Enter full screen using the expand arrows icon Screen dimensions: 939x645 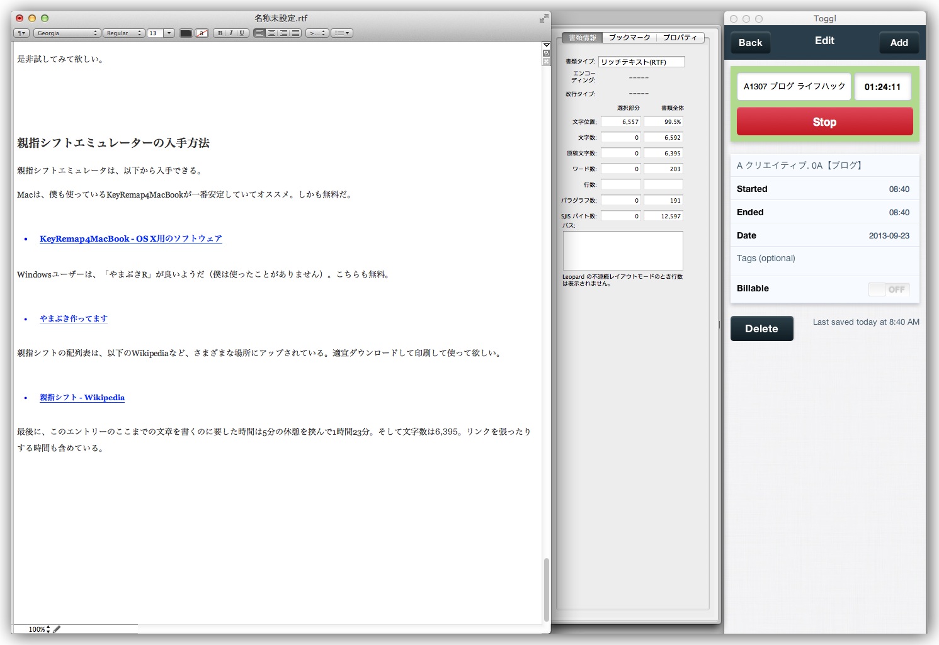click(543, 18)
